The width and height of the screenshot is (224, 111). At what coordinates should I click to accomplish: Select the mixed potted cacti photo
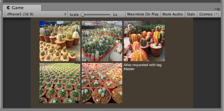(60, 41)
